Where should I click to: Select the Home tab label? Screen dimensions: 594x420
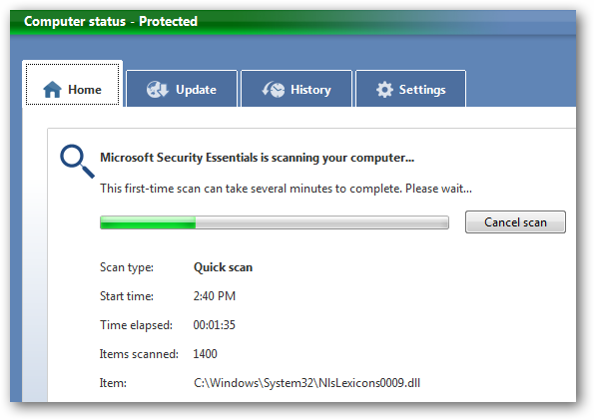(x=85, y=90)
